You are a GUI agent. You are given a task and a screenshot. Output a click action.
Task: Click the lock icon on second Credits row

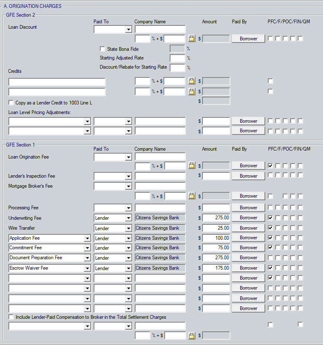click(x=192, y=92)
